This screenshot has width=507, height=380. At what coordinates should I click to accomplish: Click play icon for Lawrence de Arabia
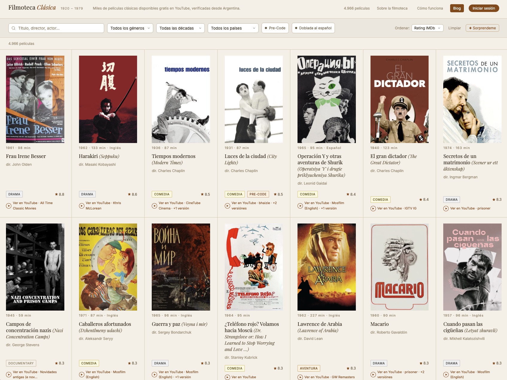tap(300, 377)
